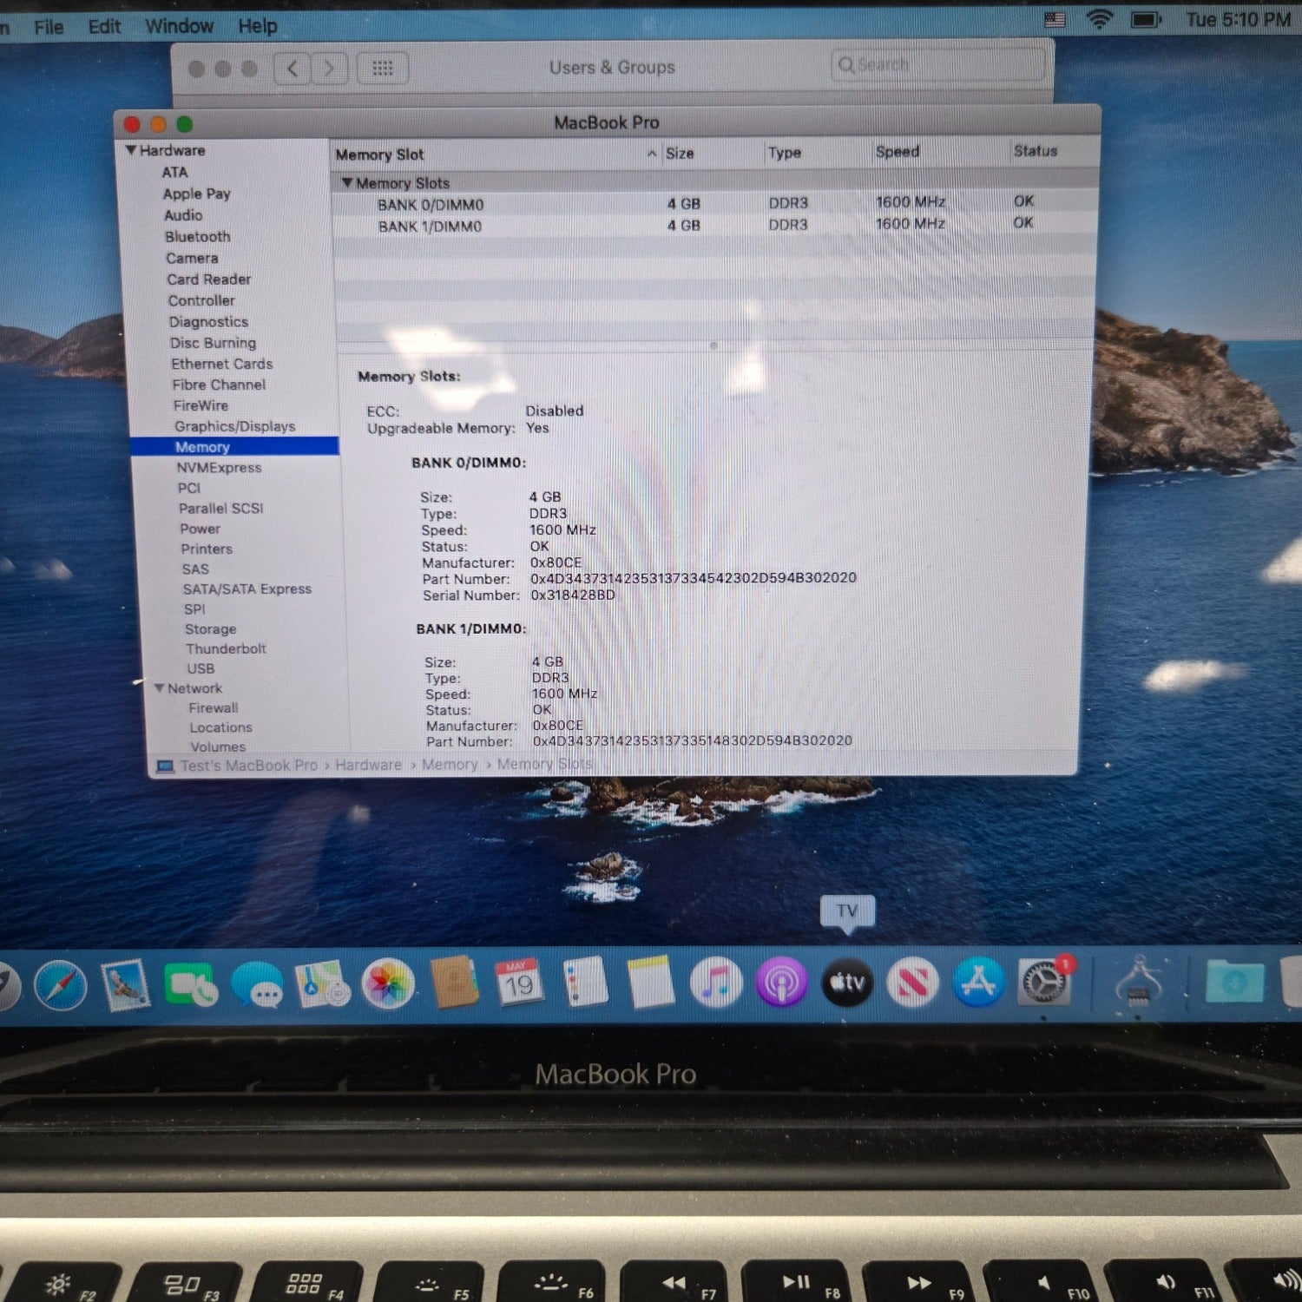Click the menu bar clock showing Tue 5:10 PM
Viewport: 1302px width, 1302px height.
(1239, 19)
